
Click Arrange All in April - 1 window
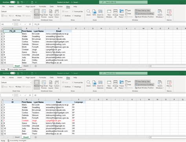(x=115, y=84)
